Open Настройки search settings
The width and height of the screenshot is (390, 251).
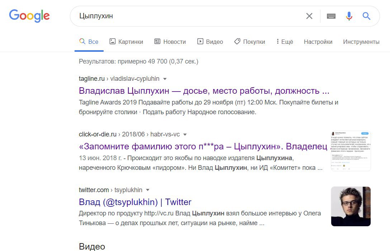(318, 42)
